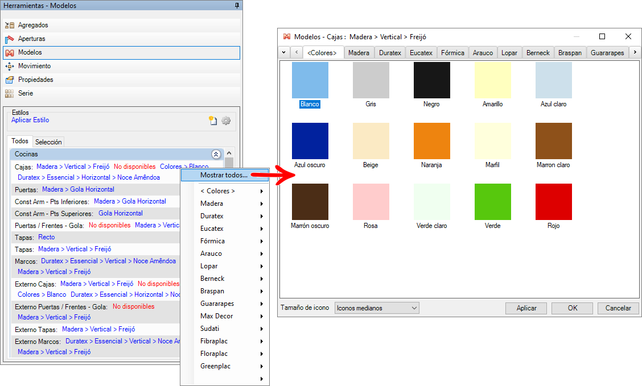
Task: Expand the Max Decor submenu
Action: tap(262, 317)
